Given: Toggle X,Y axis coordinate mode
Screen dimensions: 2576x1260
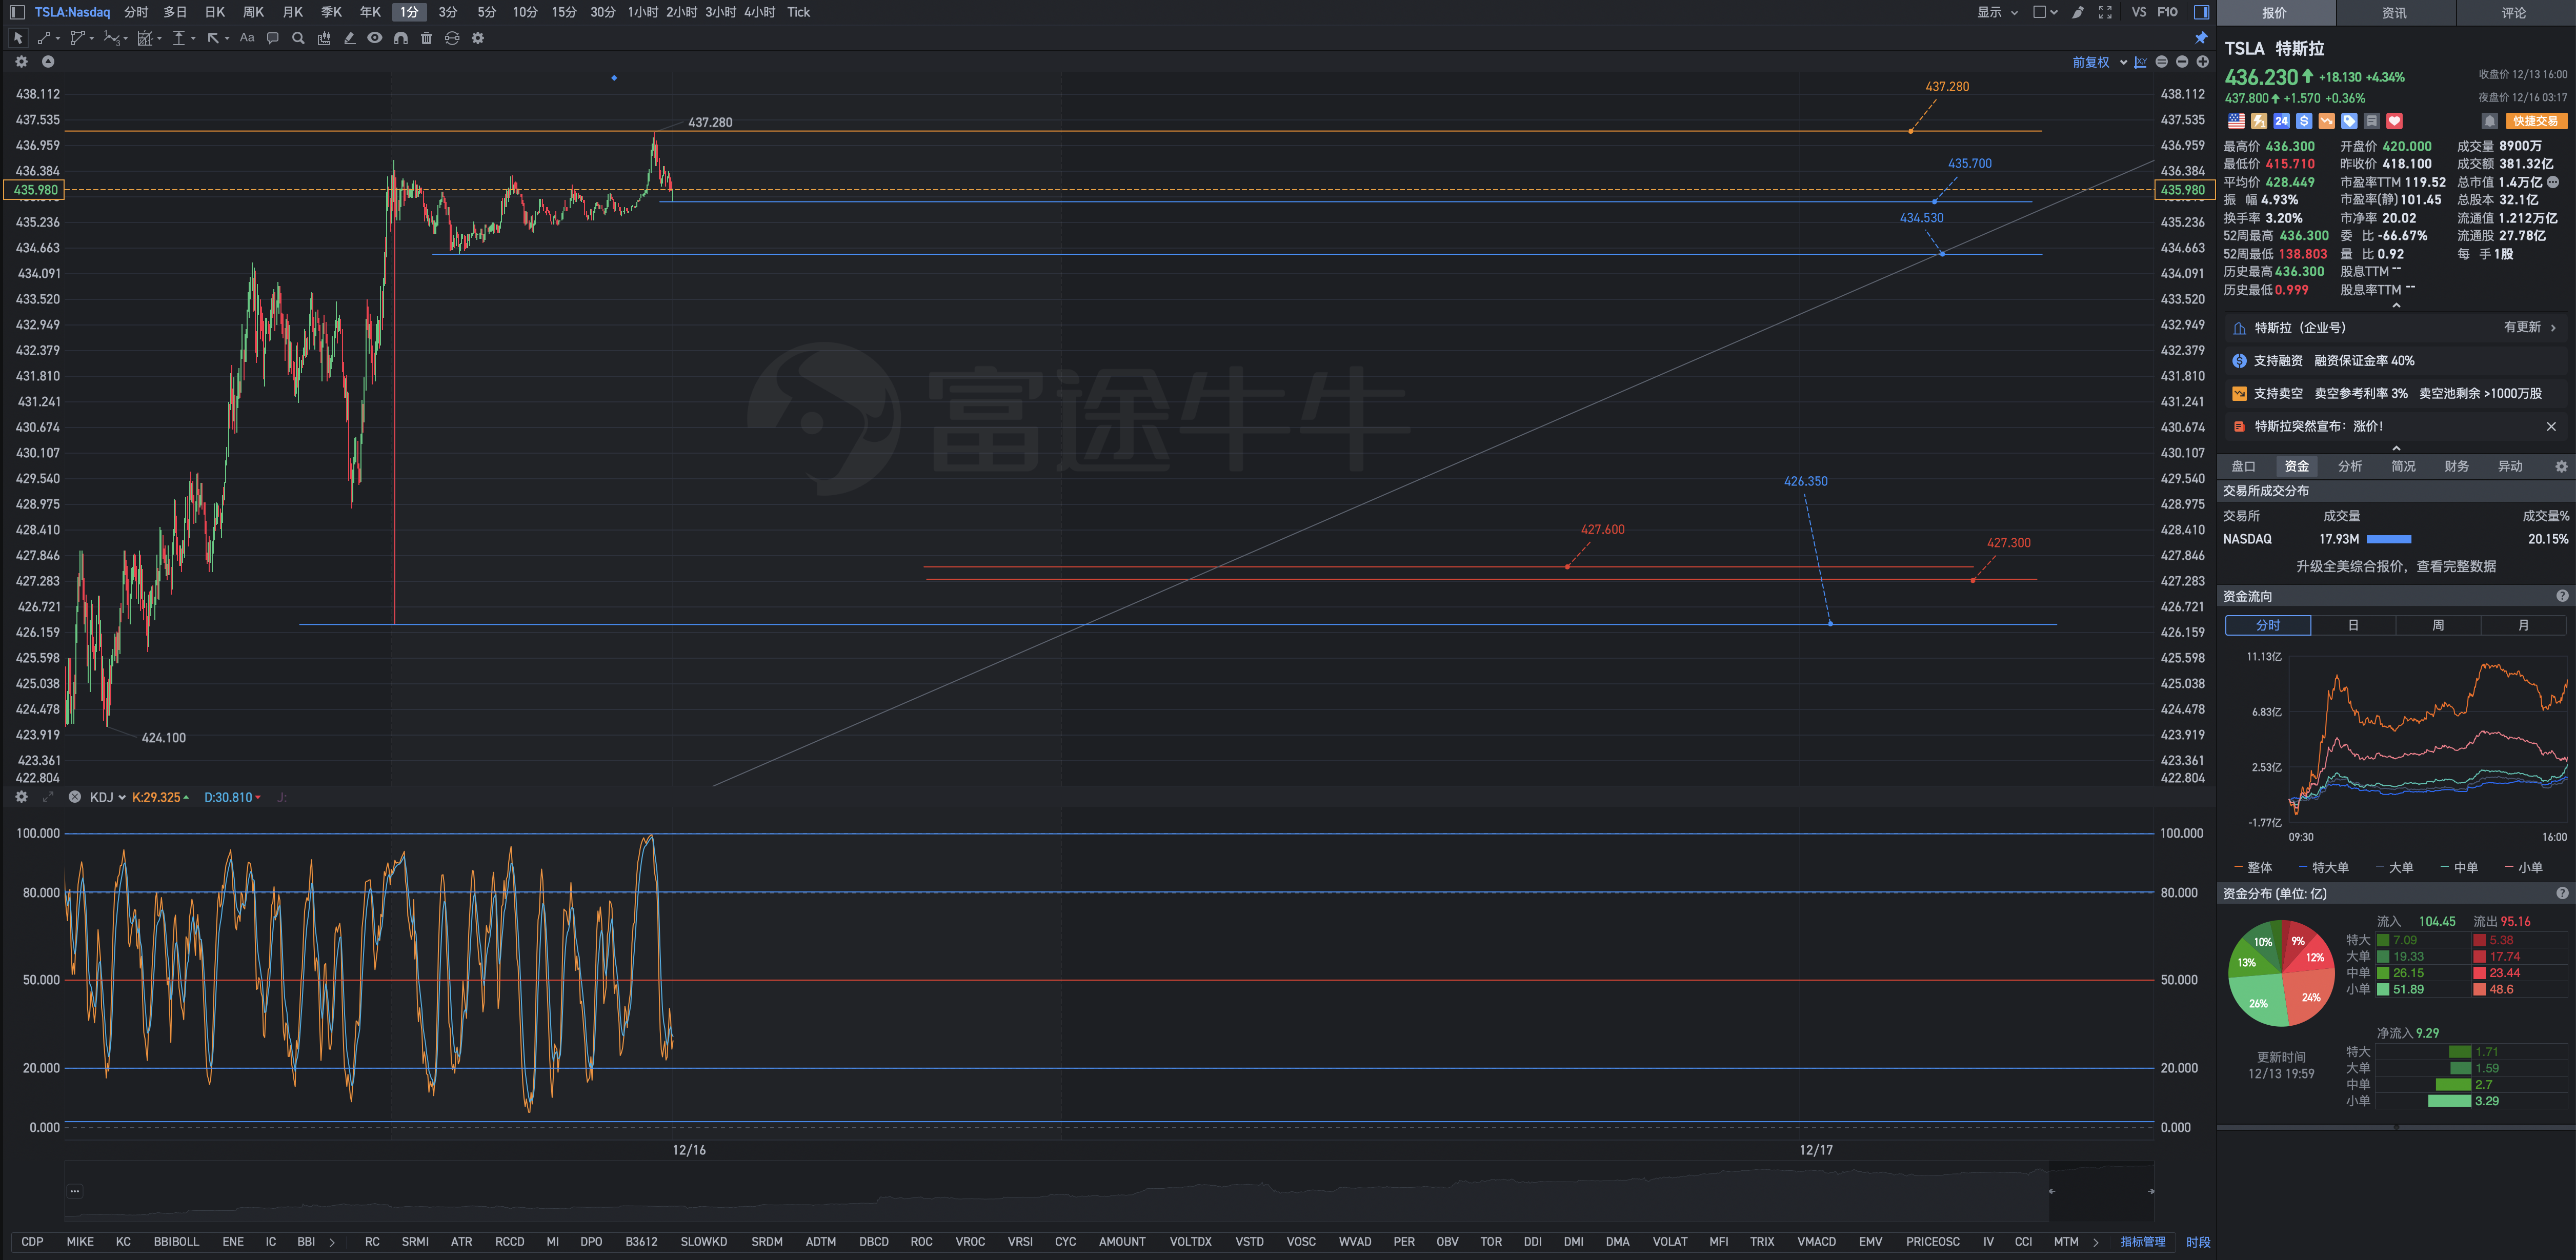Looking at the screenshot, I should pos(2140,62).
